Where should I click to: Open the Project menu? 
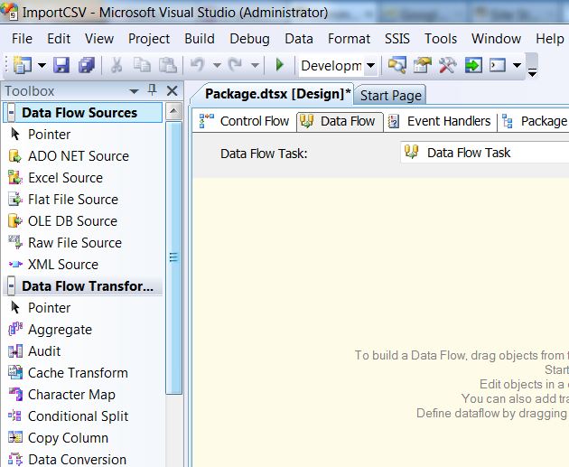pos(149,39)
